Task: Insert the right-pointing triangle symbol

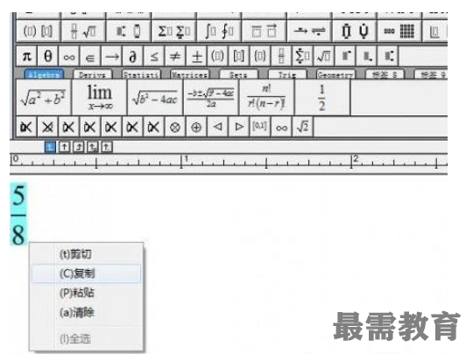Action: click(238, 127)
